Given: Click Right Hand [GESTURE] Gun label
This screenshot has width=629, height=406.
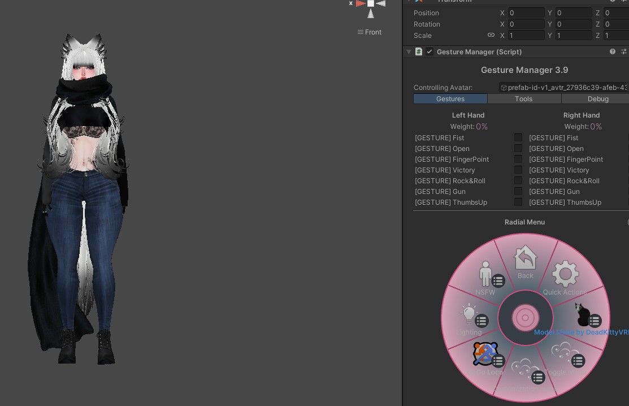Looking at the screenshot, I should pos(554,191).
